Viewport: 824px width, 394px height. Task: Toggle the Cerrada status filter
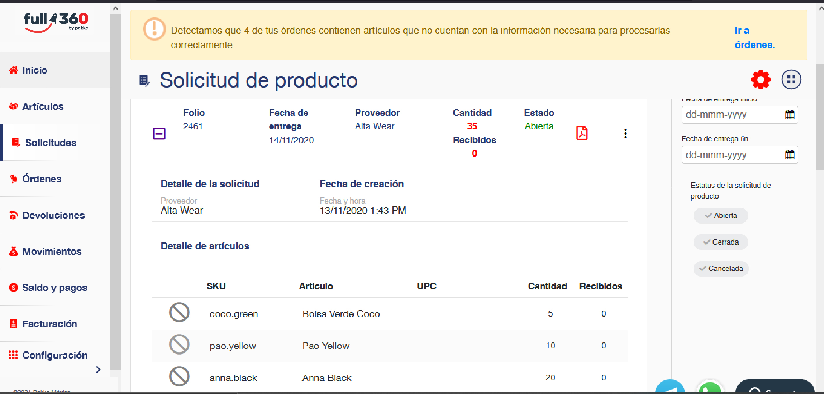pos(720,242)
